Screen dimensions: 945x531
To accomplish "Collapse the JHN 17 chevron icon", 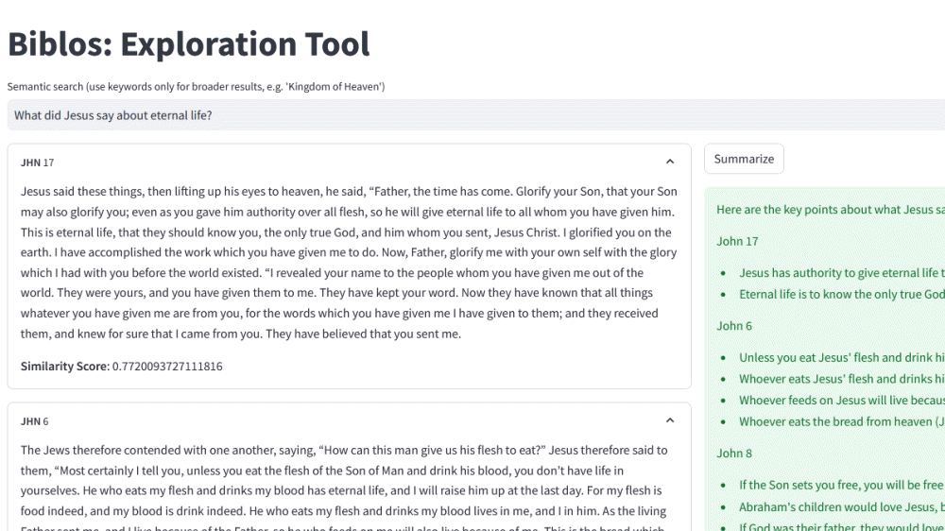I will tap(670, 163).
